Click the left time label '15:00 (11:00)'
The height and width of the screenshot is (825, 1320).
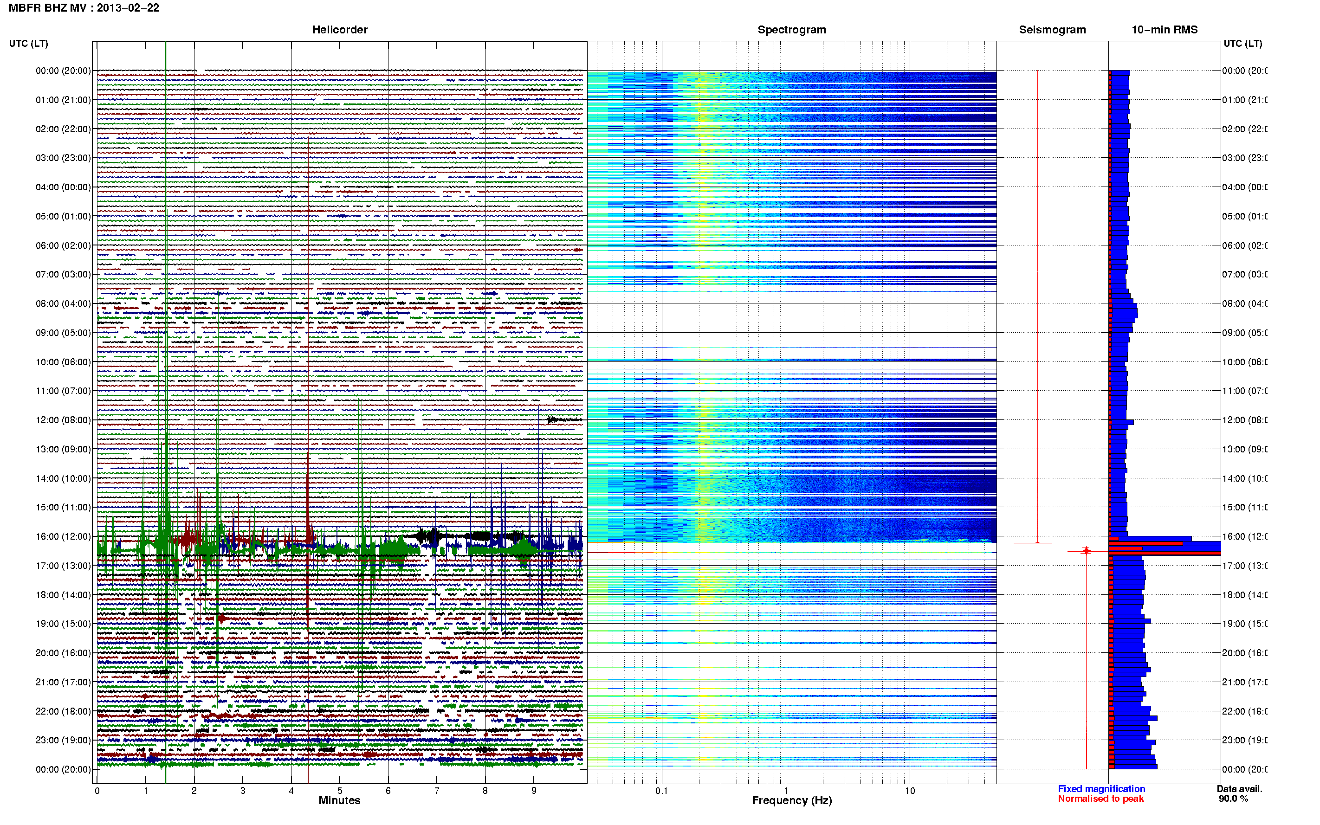pos(63,507)
